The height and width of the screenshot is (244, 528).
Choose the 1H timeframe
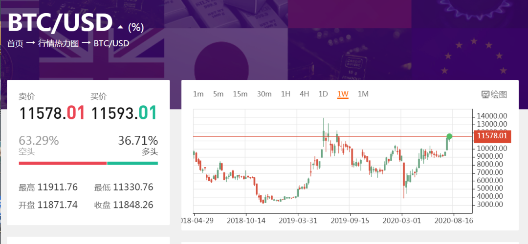pyautogui.click(x=286, y=94)
